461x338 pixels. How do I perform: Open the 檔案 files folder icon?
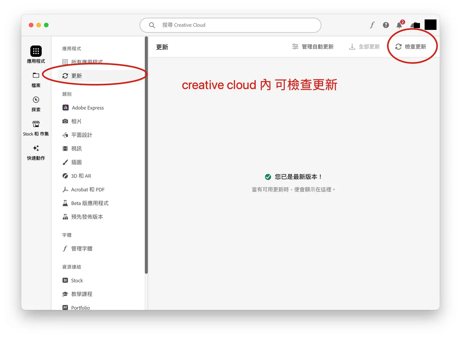tap(36, 75)
